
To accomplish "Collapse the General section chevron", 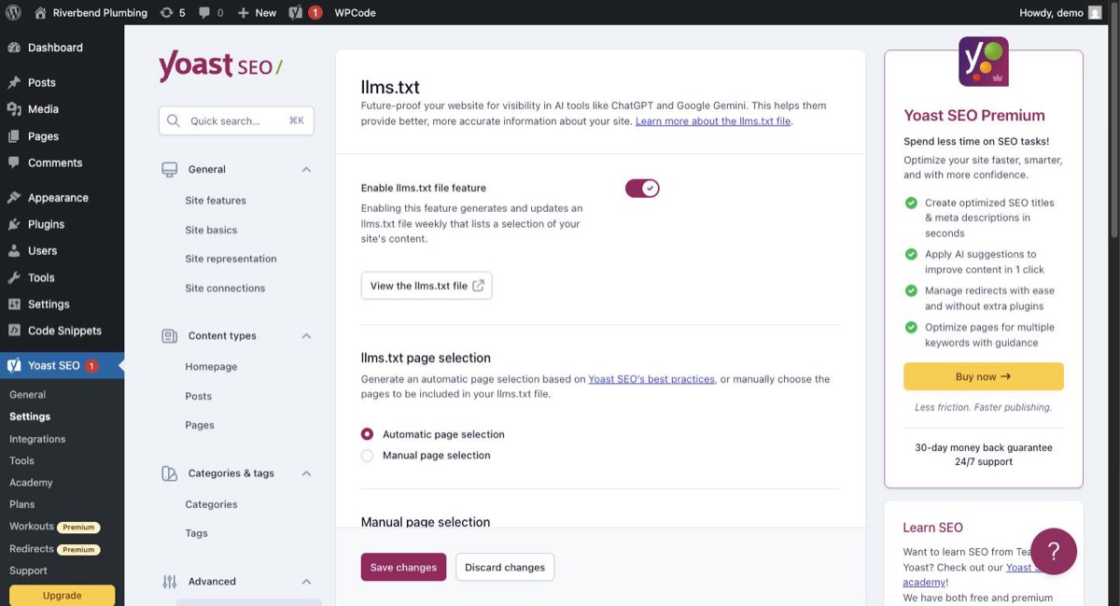I will click(306, 170).
